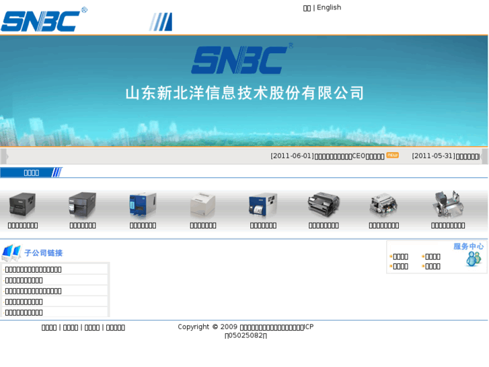Switch language to English
The image size is (489, 367).
coord(329,7)
